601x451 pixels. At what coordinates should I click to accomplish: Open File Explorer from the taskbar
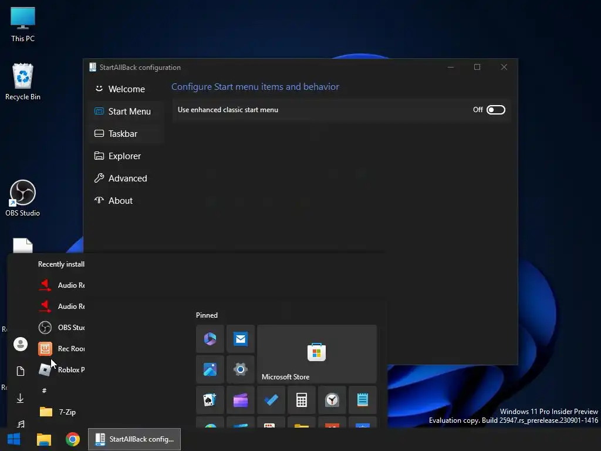(x=43, y=439)
